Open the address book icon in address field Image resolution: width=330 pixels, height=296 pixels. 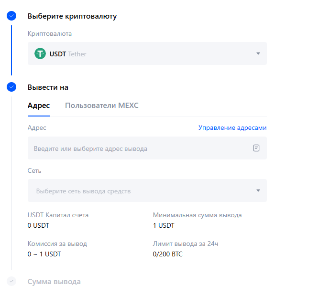click(x=256, y=148)
